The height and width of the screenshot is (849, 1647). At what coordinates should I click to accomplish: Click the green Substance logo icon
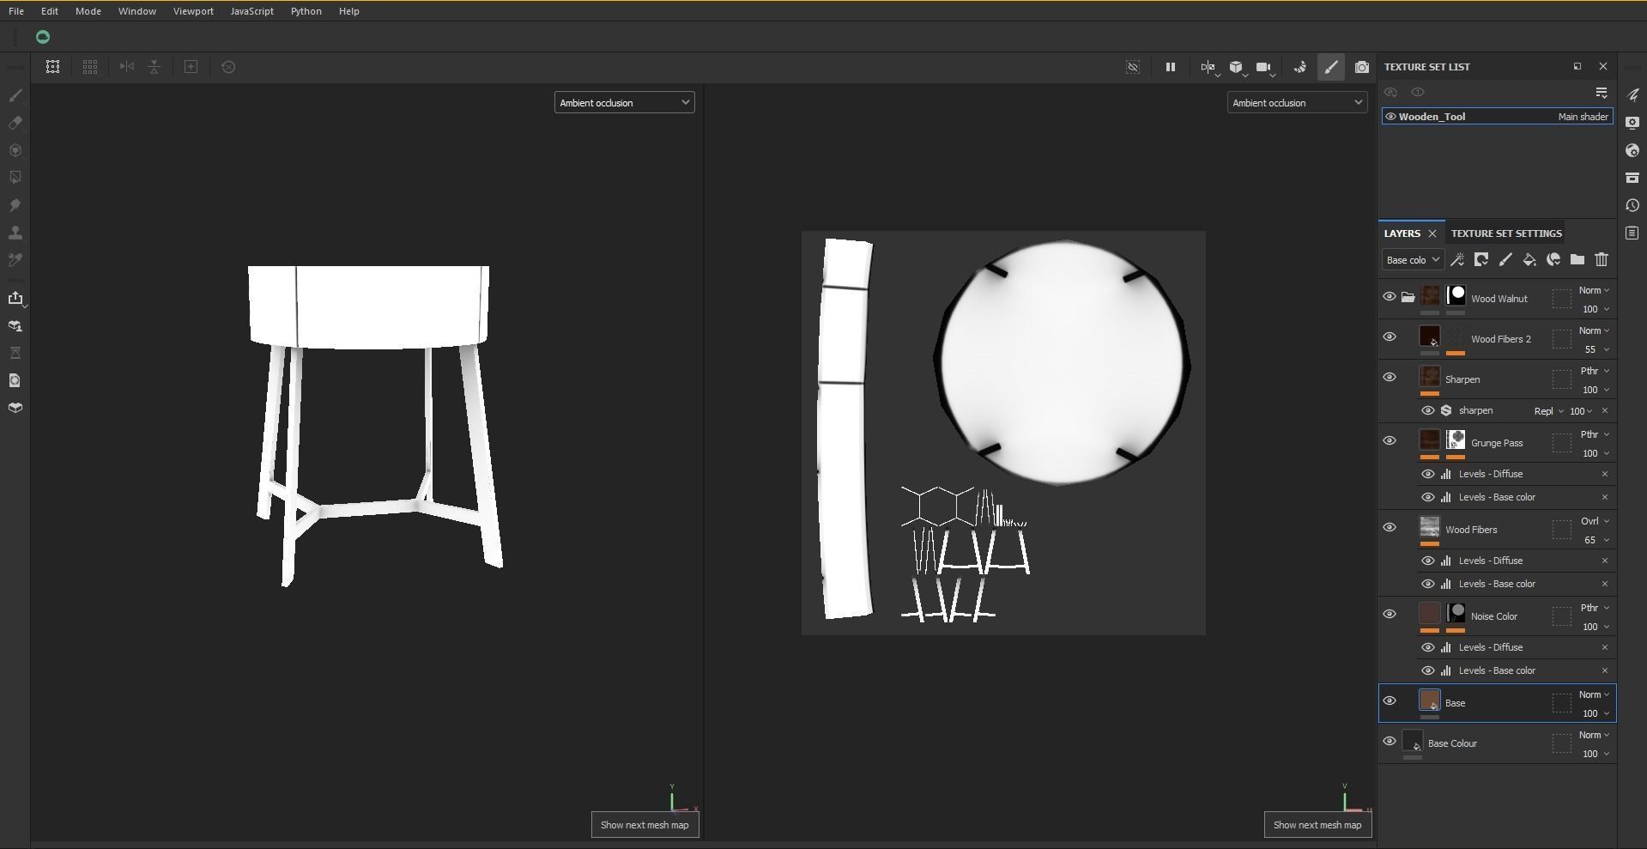(43, 37)
